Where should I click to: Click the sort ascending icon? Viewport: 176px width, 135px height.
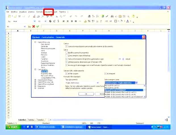[x=93, y=16]
